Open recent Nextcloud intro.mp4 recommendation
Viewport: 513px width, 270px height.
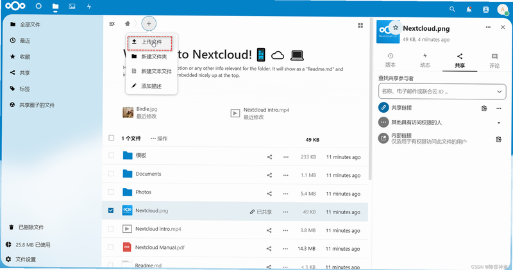point(260,114)
